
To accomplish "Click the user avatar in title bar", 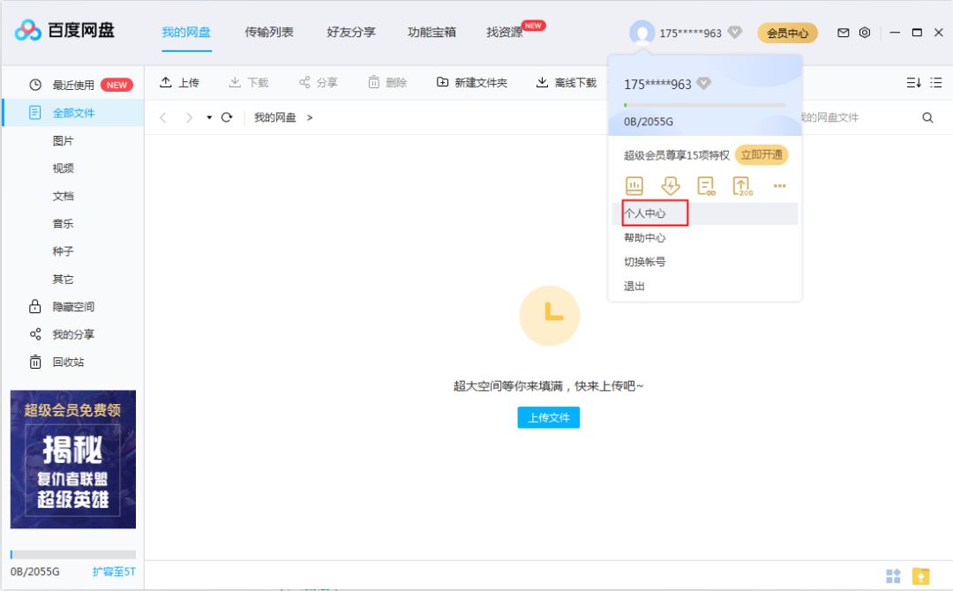I will 642,33.
